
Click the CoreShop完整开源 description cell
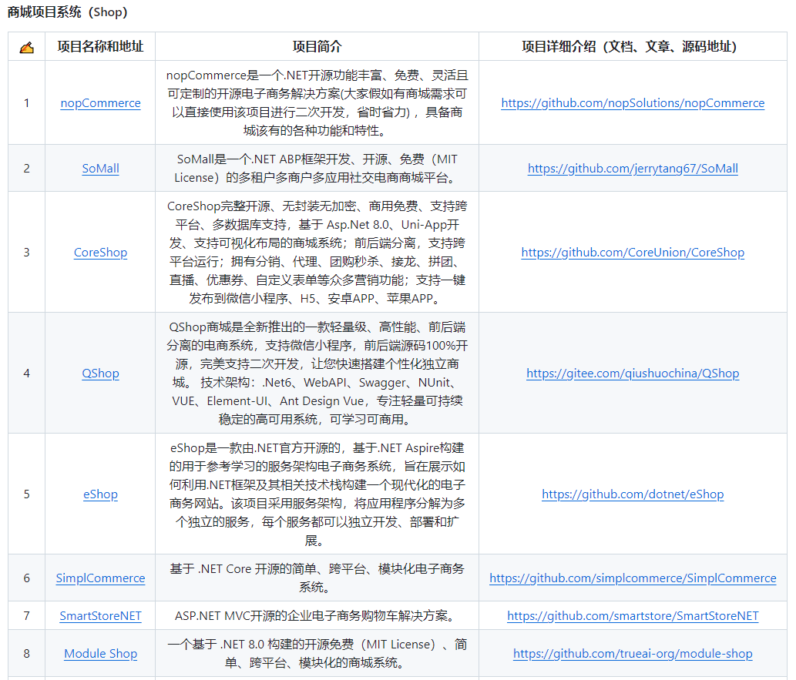tap(317, 253)
